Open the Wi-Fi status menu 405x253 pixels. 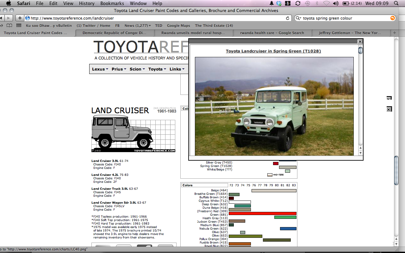pyautogui.click(x=327, y=3)
